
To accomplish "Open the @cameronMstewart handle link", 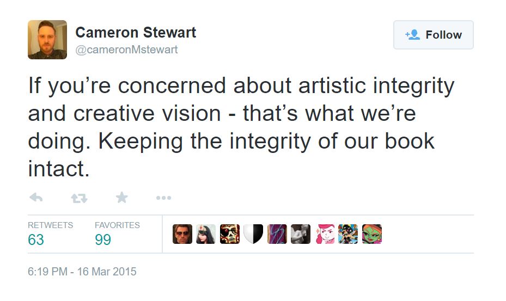I will [126, 50].
